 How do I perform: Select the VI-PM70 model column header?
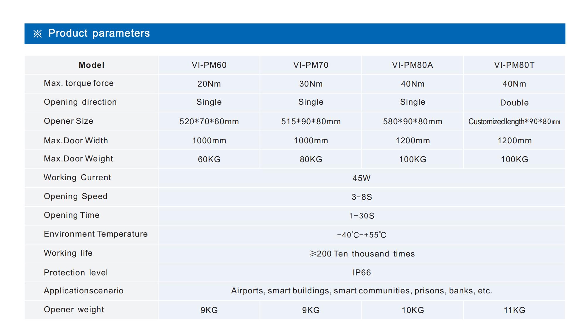click(x=311, y=65)
